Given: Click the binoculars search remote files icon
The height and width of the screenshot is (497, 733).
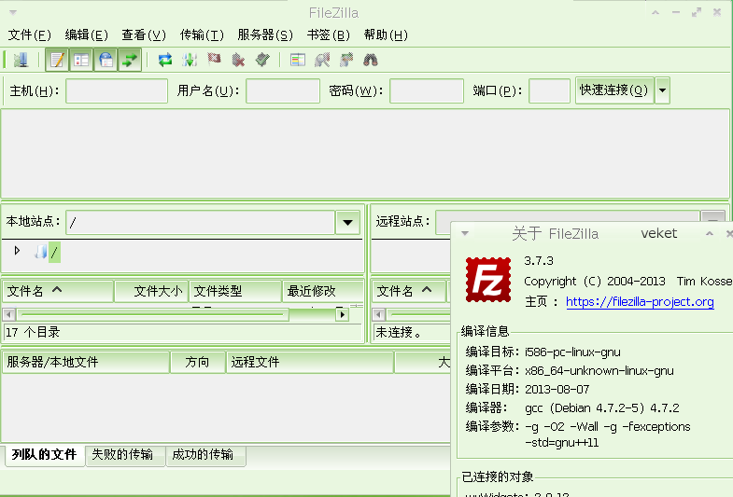Looking at the screenshot, I should coord(371,60).
